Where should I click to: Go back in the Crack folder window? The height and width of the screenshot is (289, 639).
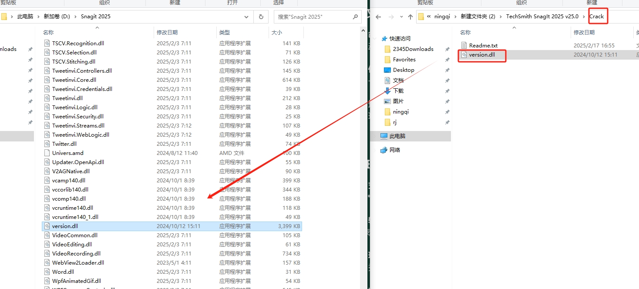point(378,17)
